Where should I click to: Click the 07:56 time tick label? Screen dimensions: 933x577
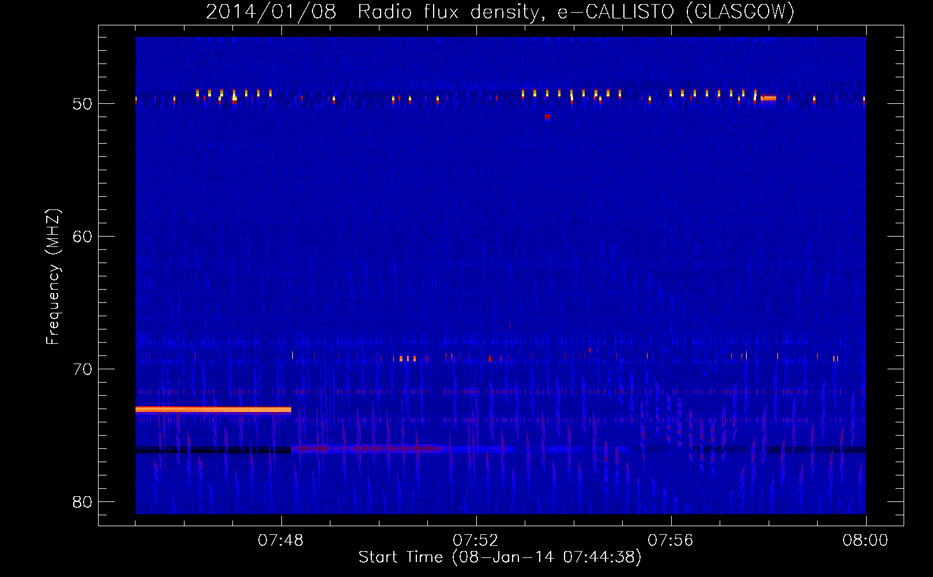pos(671,540)
